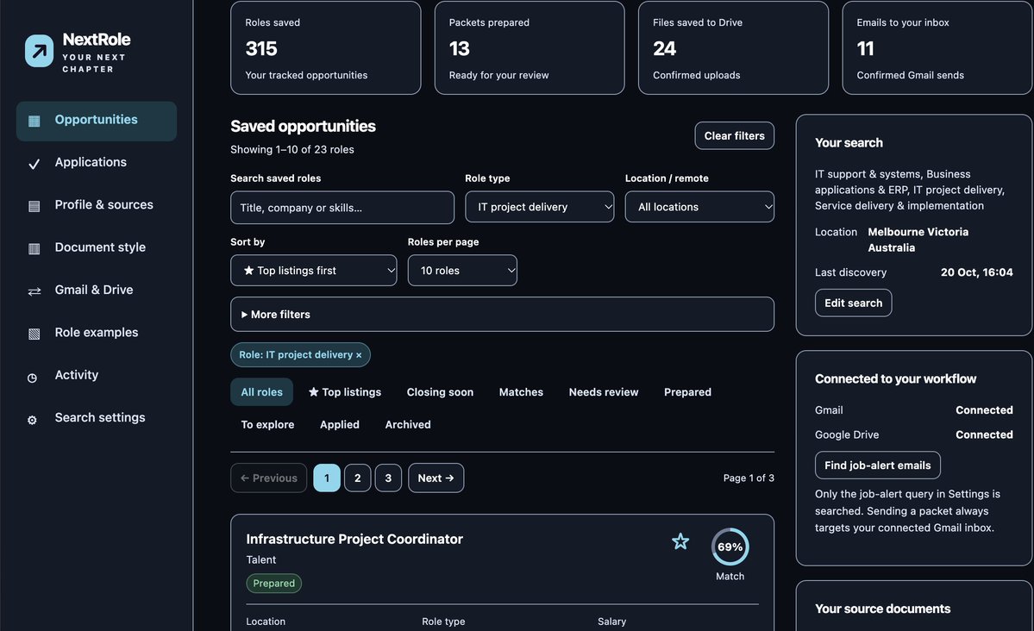Open Search settings in the sidebar
1034x631 pixels.
[x=97, y=418]
